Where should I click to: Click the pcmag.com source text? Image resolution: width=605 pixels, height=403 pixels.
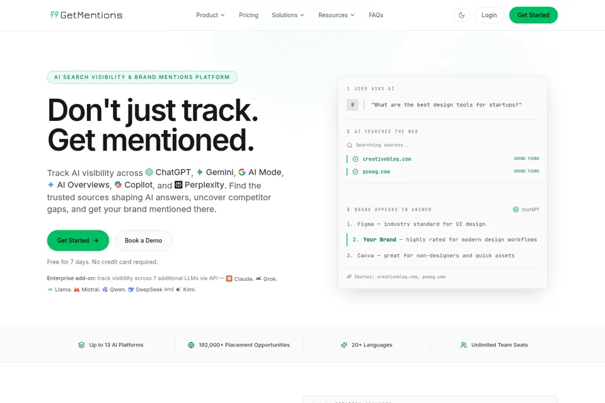[x=376, y=172]
